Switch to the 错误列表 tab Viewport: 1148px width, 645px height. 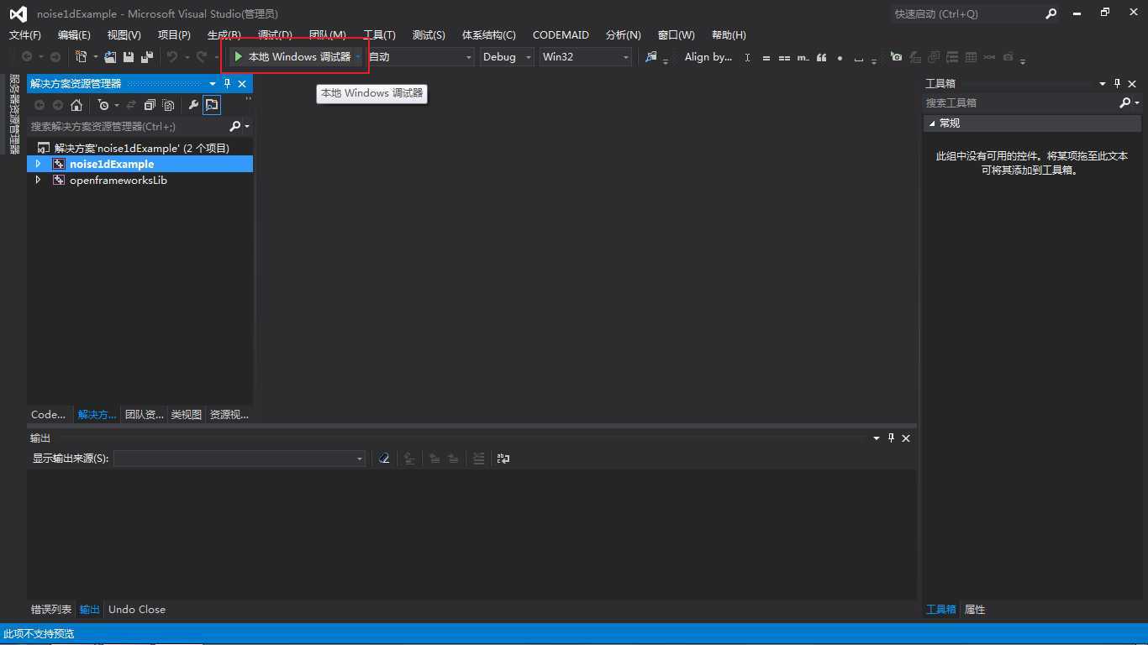pyautogui.click(x=51, y=609)
